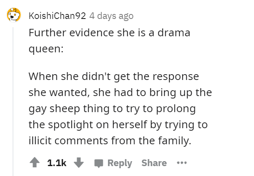
Task: Upvote the comment by KoishiChan92
Action: 35,162
